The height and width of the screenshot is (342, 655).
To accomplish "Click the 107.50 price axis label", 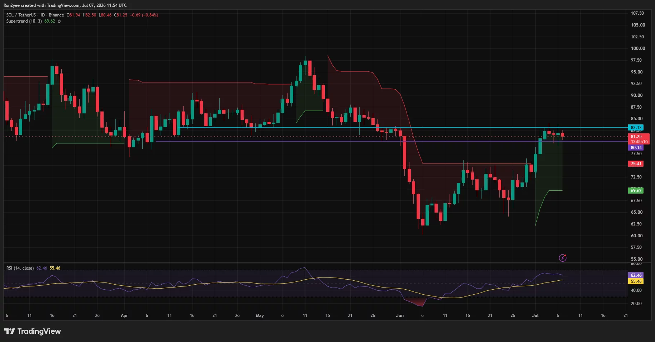I will 637,13.
